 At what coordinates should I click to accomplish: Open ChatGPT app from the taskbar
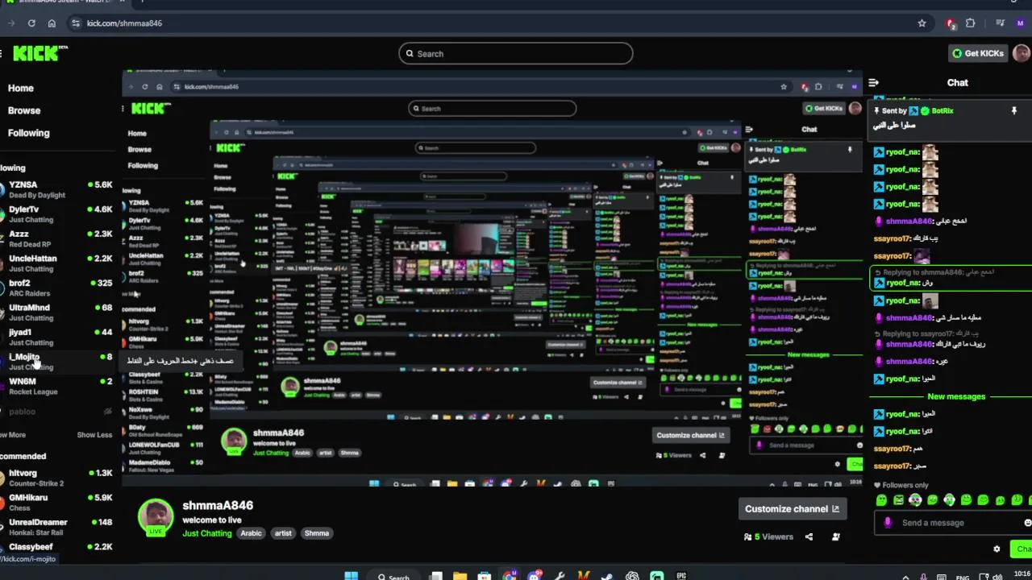click(632, 576)
